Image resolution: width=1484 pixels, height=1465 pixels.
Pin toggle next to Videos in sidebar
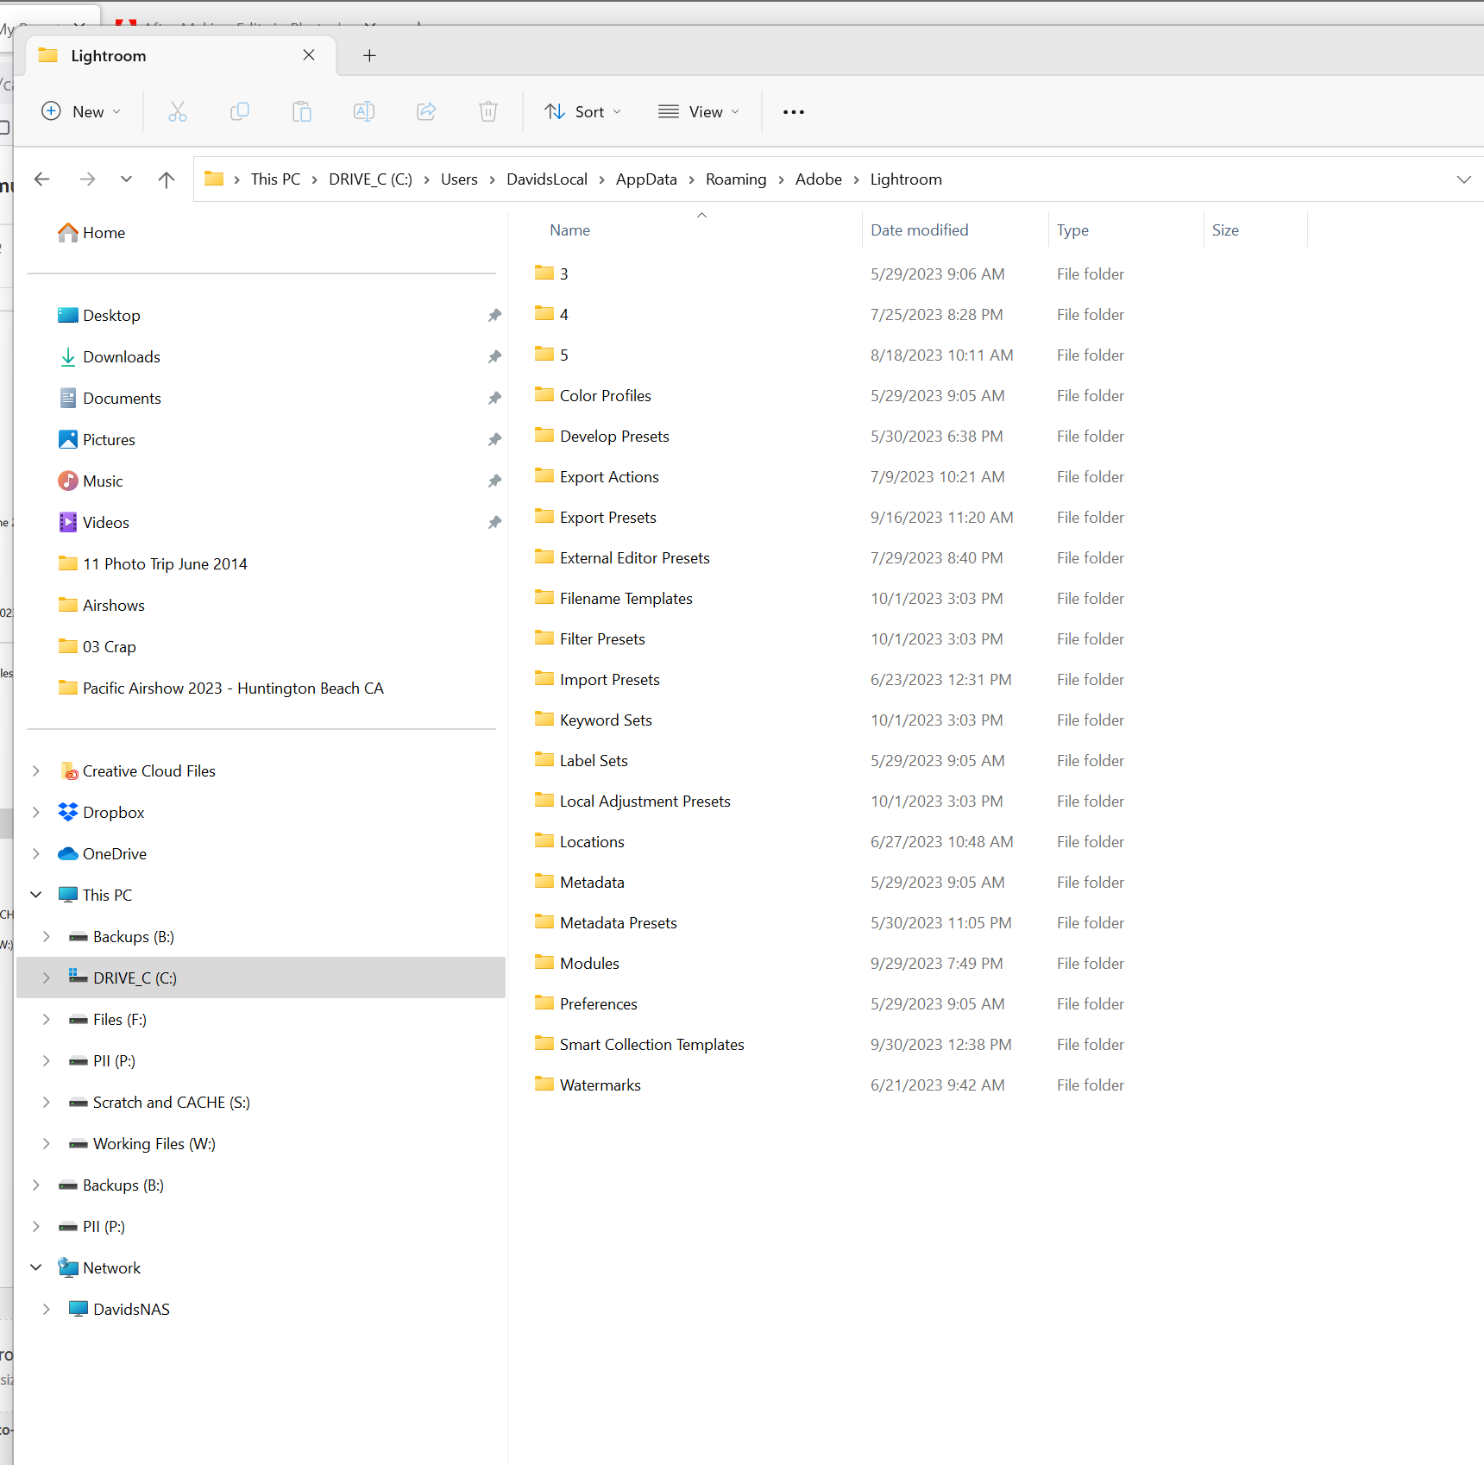click(494, 522)
